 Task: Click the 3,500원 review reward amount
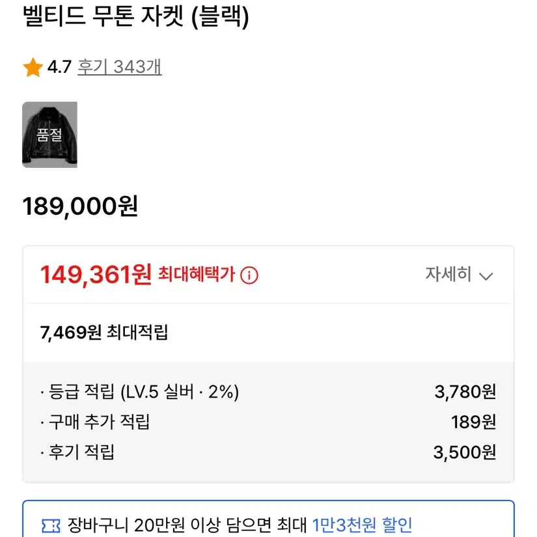(x=465, y=452)
